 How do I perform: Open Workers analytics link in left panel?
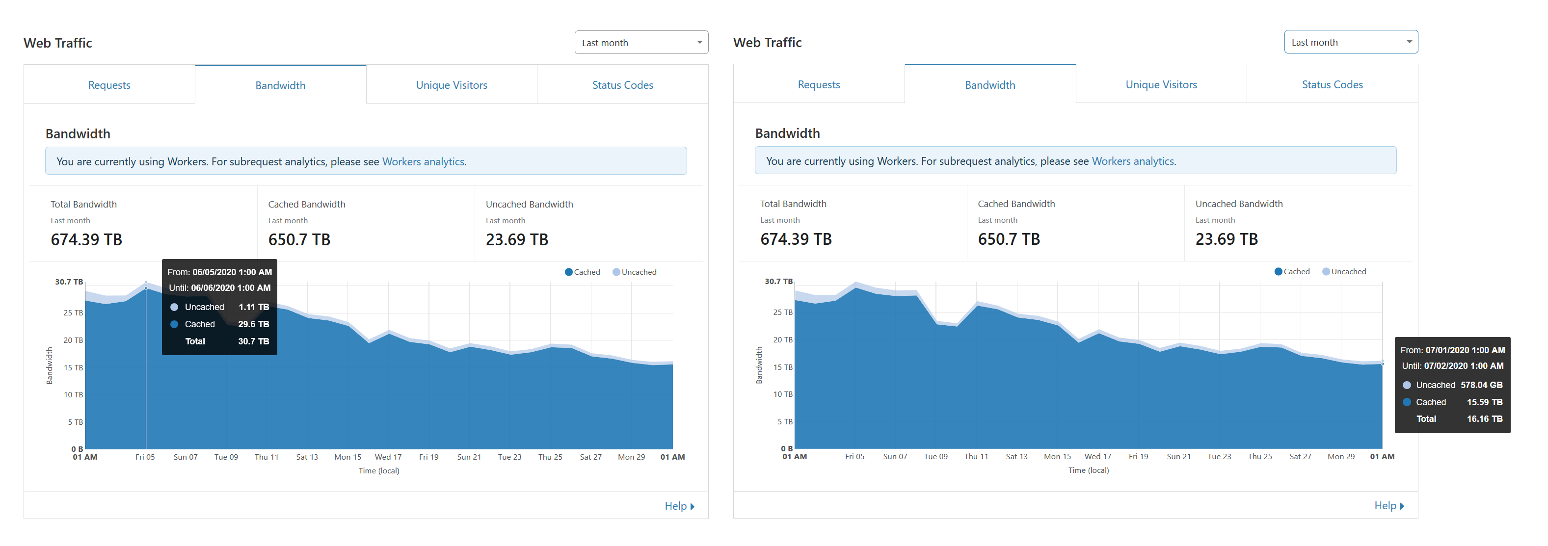[423, 161]
